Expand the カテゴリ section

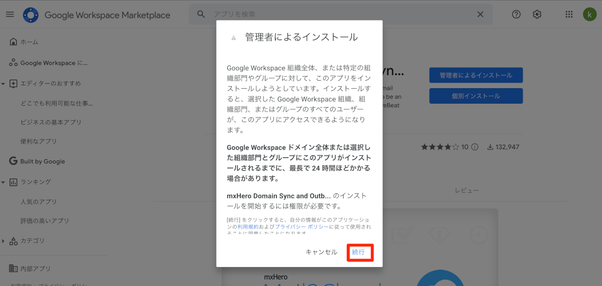(x=3, y=241)
